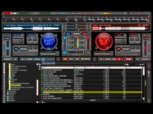The image size is (153, 114).
Task: Select the highlighted 'trance songs' folder
Action: tap(16, 85)
